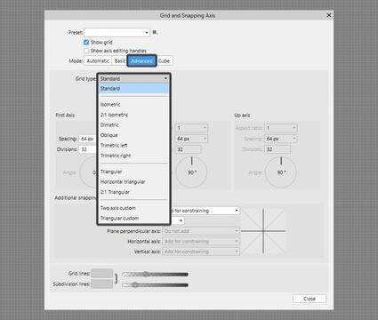Switch mode to Basic
The image size is (378, 320).
(119, 61)
